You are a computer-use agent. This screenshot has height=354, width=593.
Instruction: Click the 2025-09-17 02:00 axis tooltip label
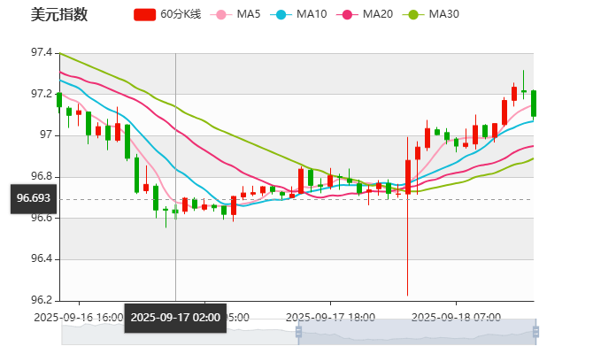pos(175,317)
